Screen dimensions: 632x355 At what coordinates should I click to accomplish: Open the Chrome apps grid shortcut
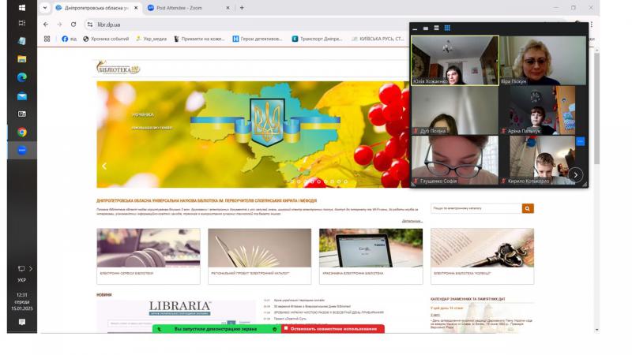click(47, 39)
